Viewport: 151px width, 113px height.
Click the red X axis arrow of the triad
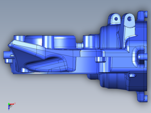(12, 104)
